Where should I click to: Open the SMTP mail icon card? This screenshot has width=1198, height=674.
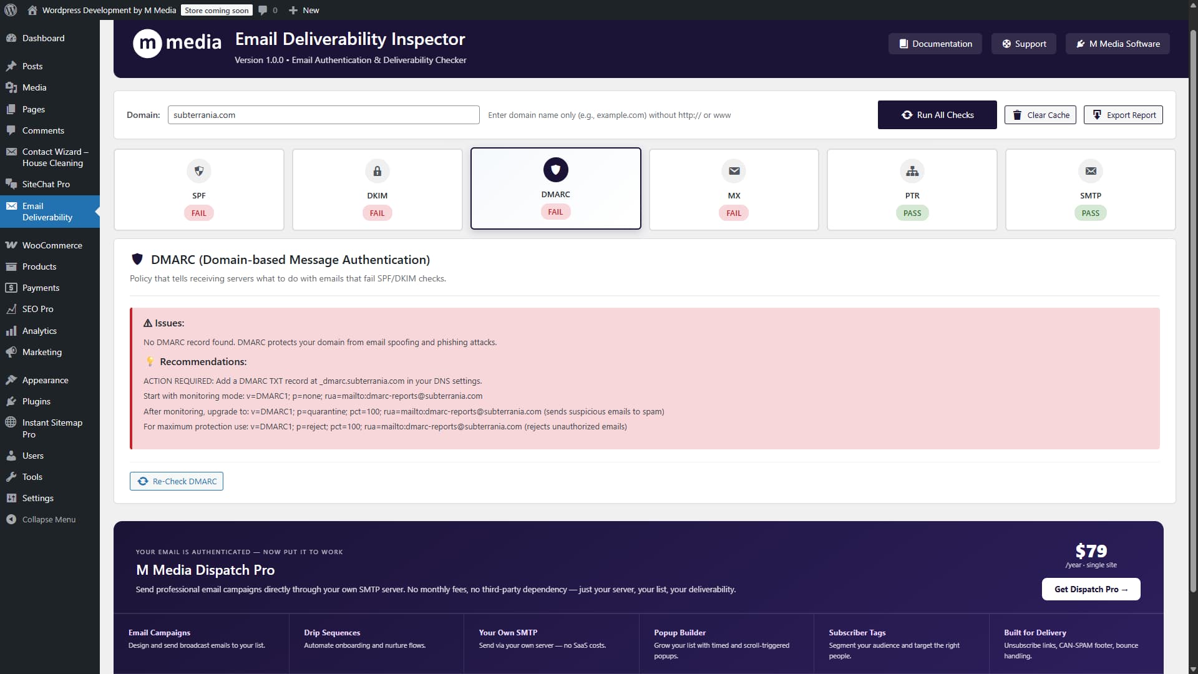pyautogui.click(x=1090, y=189)
